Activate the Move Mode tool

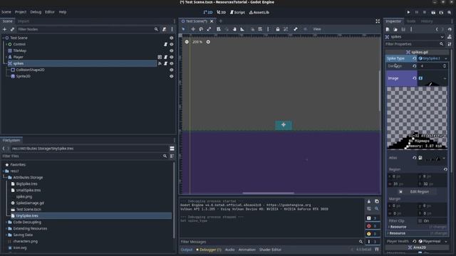click(x=193, y=29)
